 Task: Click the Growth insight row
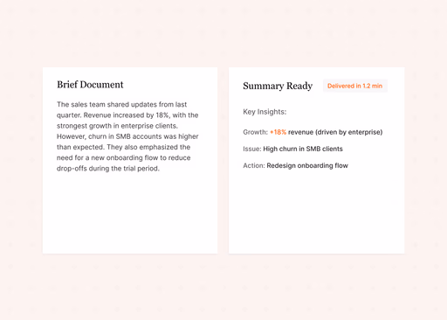(313, 132)
